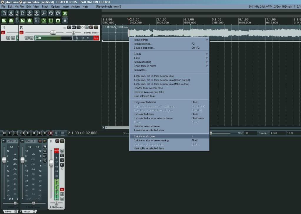301x214 pixels.
Task: Choose Remove selected items
Action: (x=169, y=126)
